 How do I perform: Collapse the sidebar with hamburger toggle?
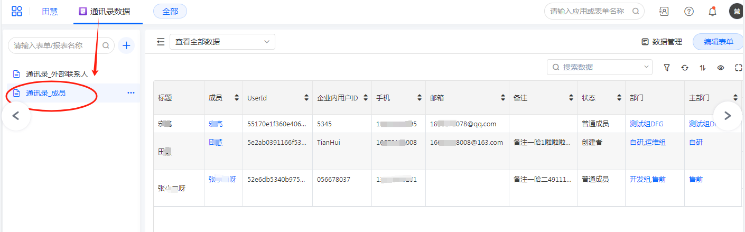click(161, 42)
